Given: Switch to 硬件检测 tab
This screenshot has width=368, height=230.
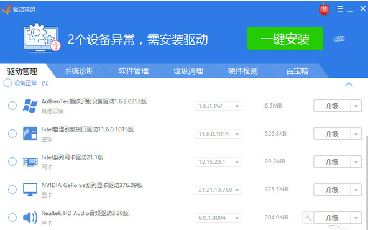Looking at the screenshot, I should point(242,71).
